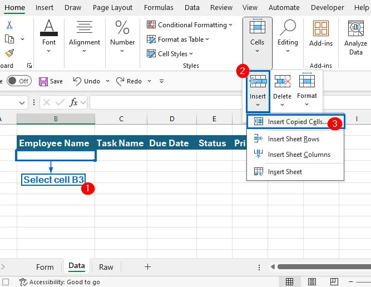
Task: Click the Task Name header cell
Action: click(x=121, y=143)
